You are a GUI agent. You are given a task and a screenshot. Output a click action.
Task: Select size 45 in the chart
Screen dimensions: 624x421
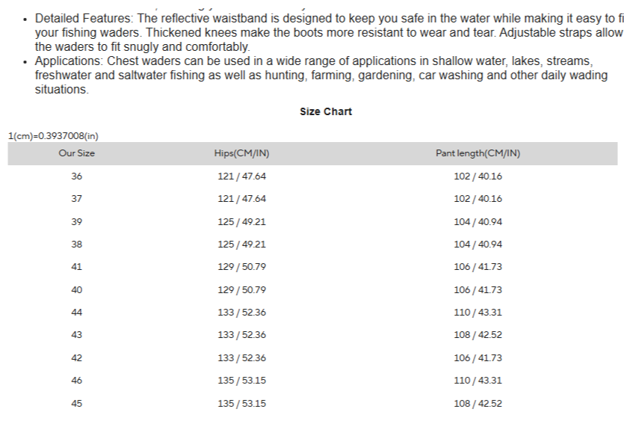[76, 404]
